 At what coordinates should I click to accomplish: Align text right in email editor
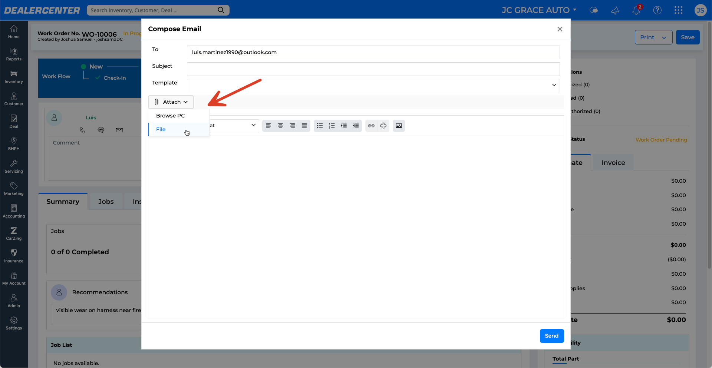coord(292,126)
